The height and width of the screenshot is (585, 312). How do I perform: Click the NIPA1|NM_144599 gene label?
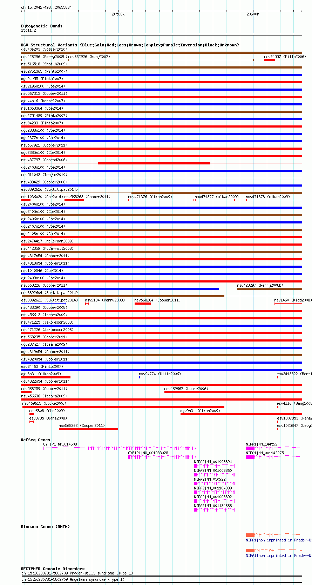point(262,444)
